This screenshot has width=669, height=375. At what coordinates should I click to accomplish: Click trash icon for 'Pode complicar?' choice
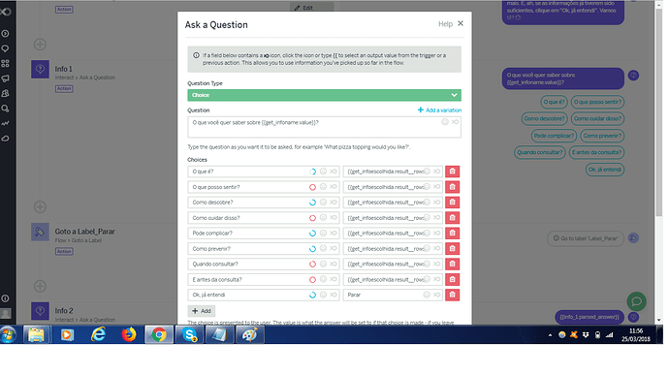click(x=452, y=234)
